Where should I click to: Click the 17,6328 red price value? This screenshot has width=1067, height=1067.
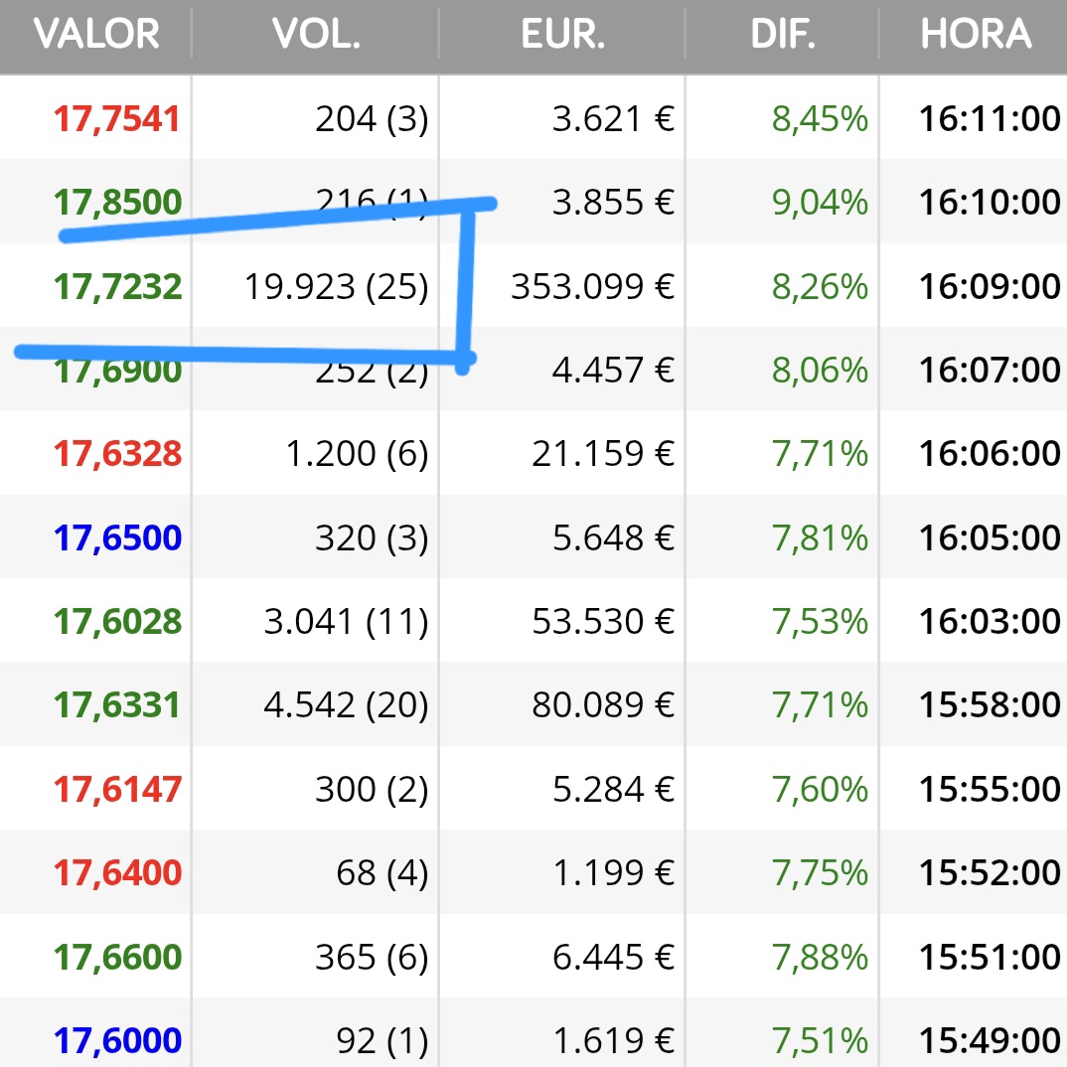tap(117, 454)
